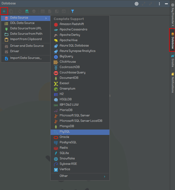Choose PostgreSQL data source
This screenshot has width=175, height=190.
(80, 142)
